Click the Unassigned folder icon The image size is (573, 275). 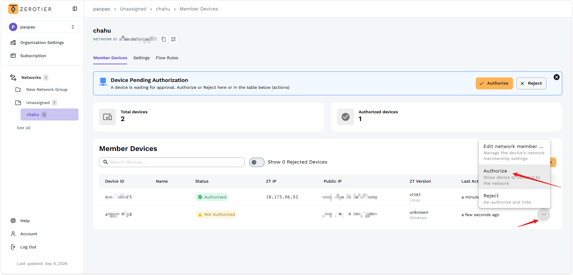pos(18,103)
